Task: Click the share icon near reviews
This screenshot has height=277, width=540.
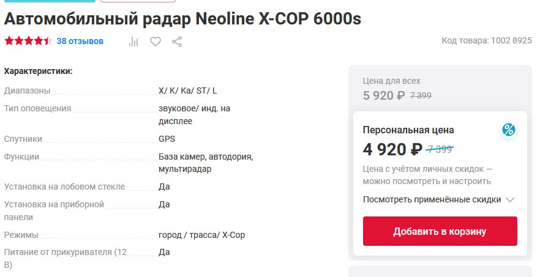Action: point(177,42)
